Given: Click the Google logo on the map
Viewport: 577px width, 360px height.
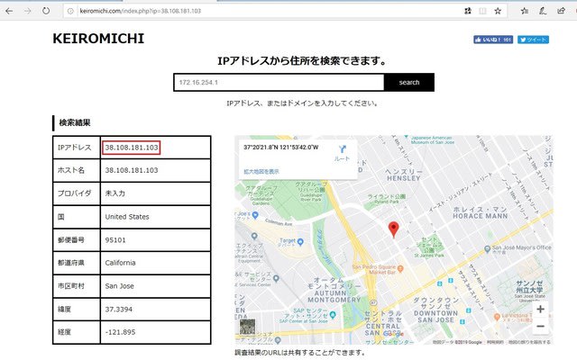Looking at the screenshot, I should [x=394, y=334].
